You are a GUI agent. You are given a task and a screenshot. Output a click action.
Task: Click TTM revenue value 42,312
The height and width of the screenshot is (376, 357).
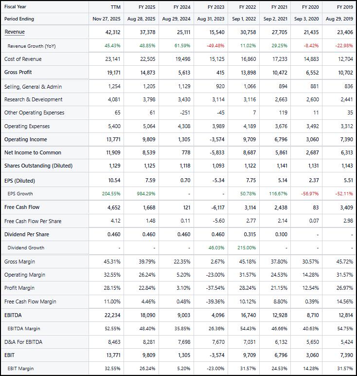113,32
